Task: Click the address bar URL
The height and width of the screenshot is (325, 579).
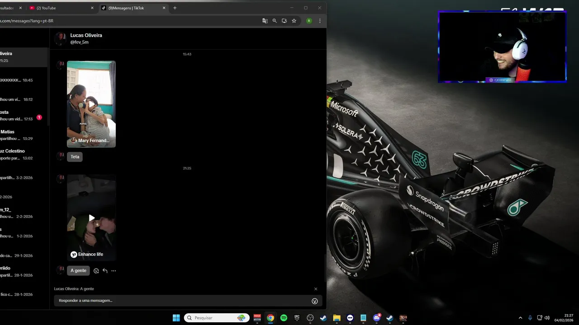Action: [x=27, y=21]
